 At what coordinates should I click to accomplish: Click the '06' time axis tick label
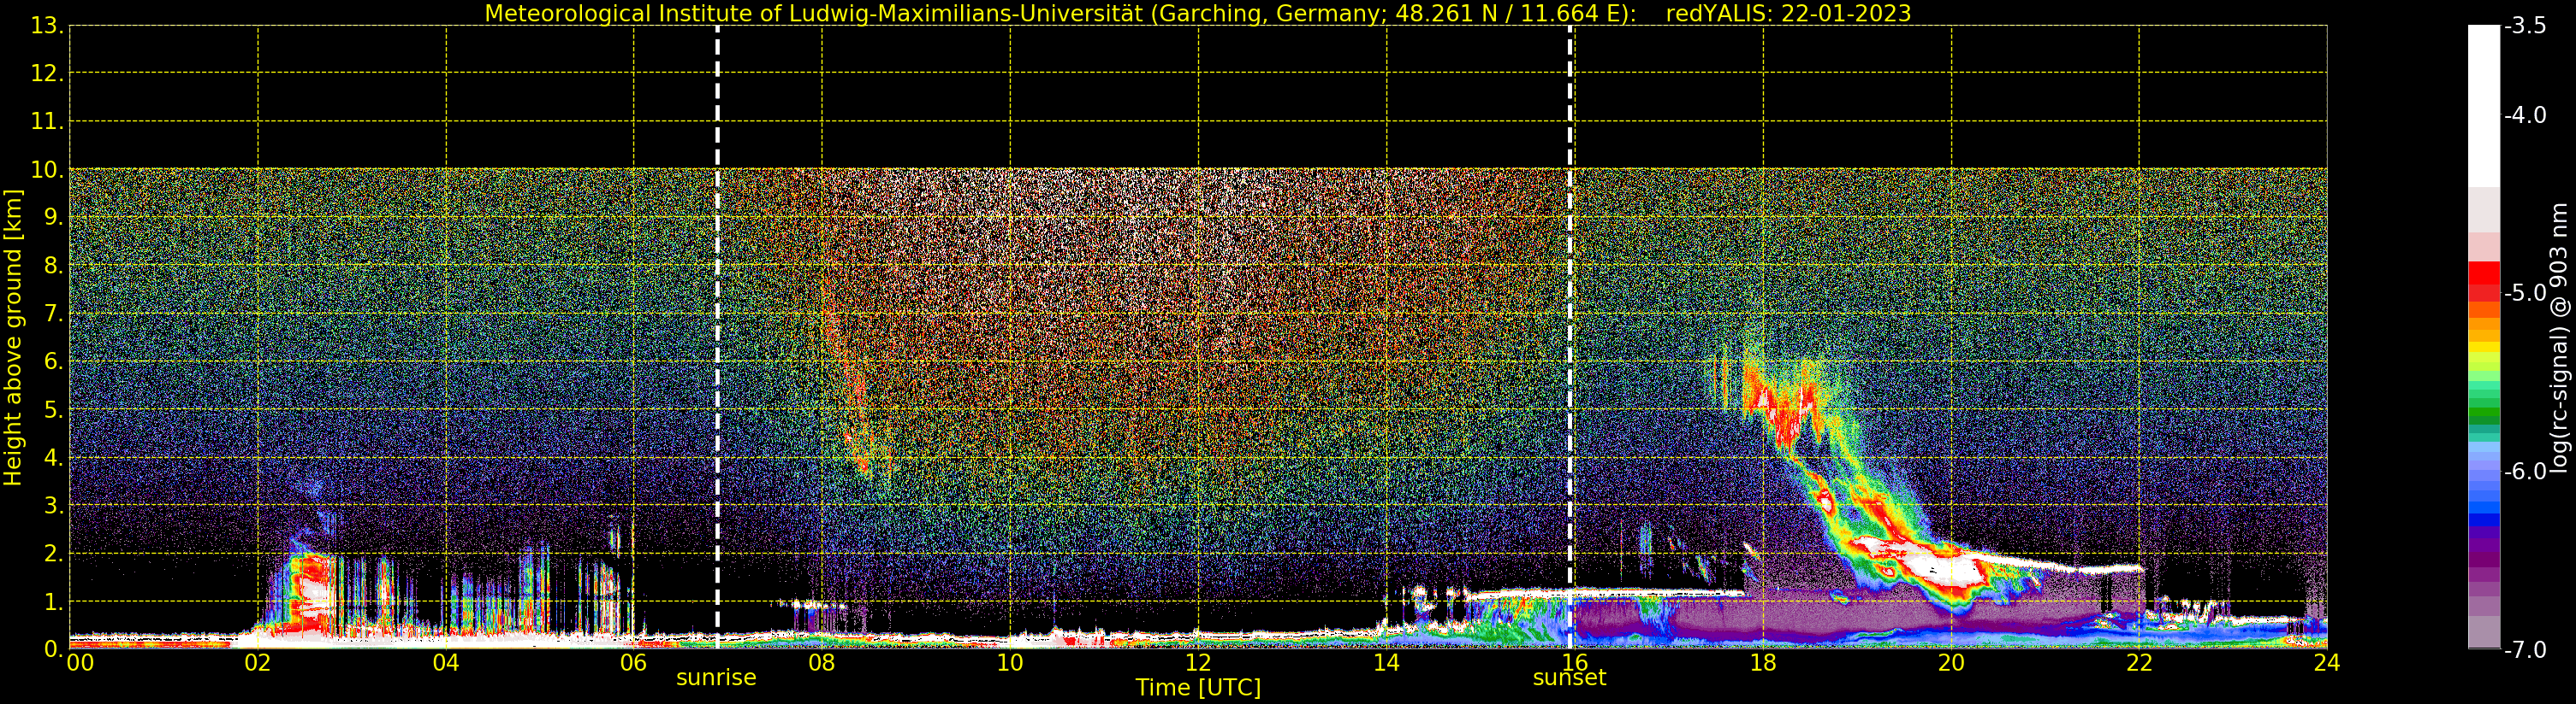pyautogui.click(x=634, y=662)
